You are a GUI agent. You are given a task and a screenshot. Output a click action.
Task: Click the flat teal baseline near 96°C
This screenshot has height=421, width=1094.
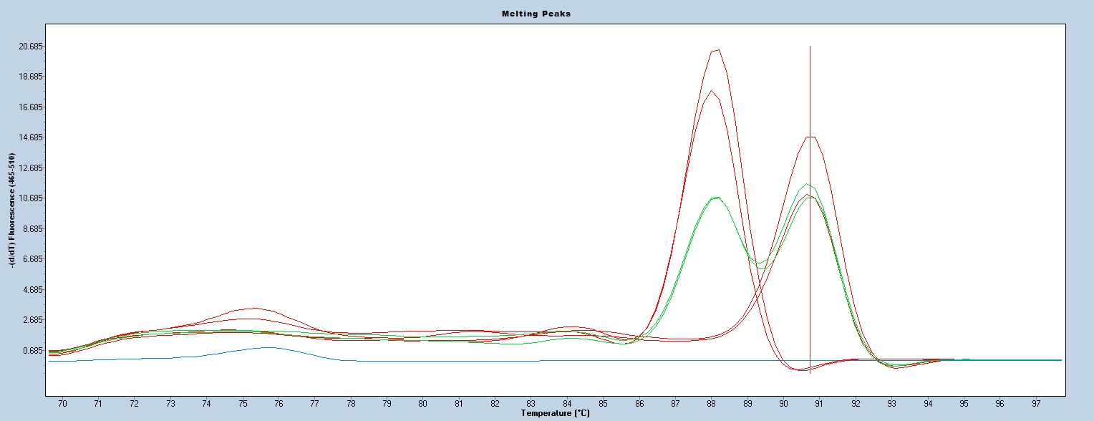pos(1000,360)
